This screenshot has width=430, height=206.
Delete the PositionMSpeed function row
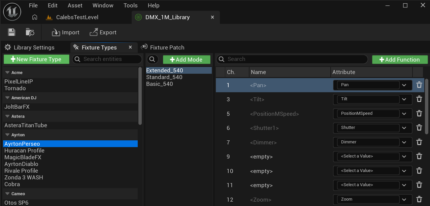click(419, 113)
